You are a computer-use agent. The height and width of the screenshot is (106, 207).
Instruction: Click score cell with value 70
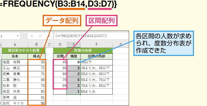point(37,86)
